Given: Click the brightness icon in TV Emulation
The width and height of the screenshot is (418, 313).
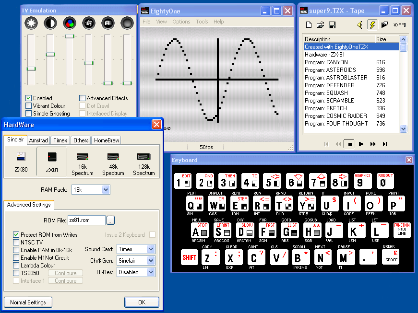Looking at the screenshot, I should tap(31, 23).
